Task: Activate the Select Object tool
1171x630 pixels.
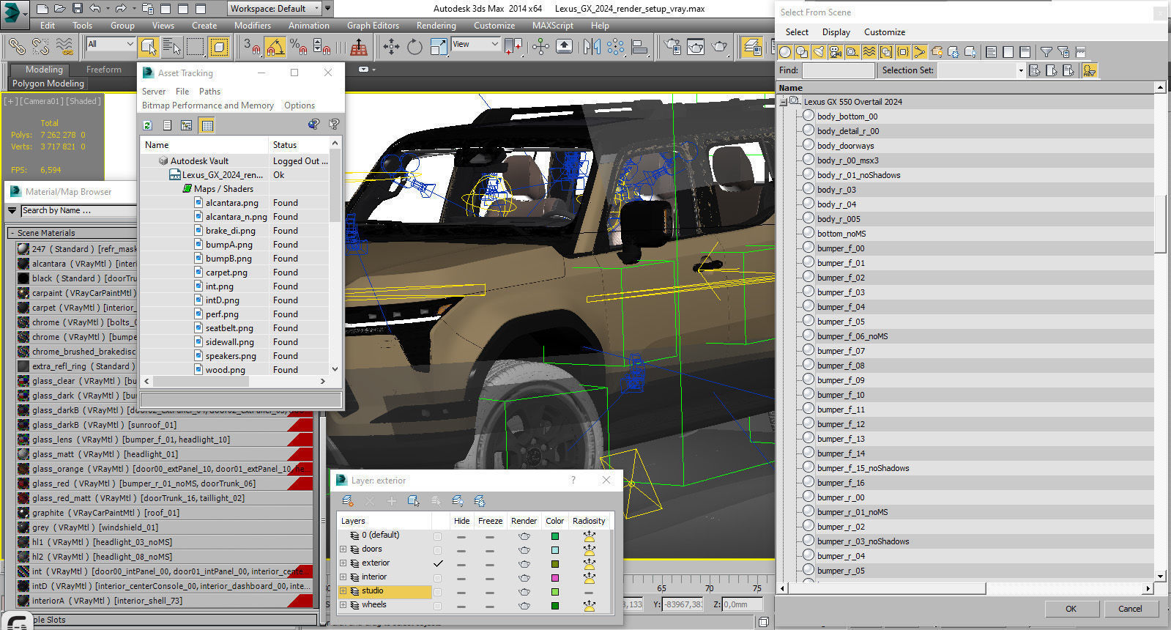Action: click(x=148, y=47)
